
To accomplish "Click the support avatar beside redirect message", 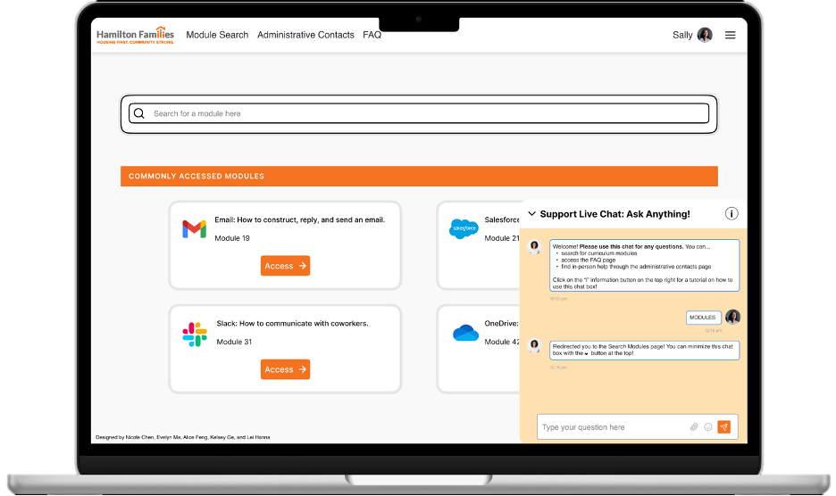I will click(534, 346).
